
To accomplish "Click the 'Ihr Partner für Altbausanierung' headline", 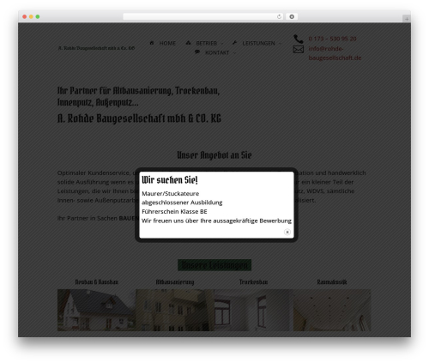I will (x=138, y=96).
